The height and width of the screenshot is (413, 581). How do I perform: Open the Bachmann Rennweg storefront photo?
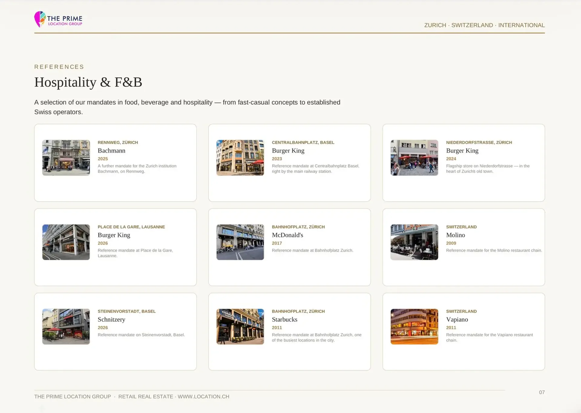pos(66,158)
